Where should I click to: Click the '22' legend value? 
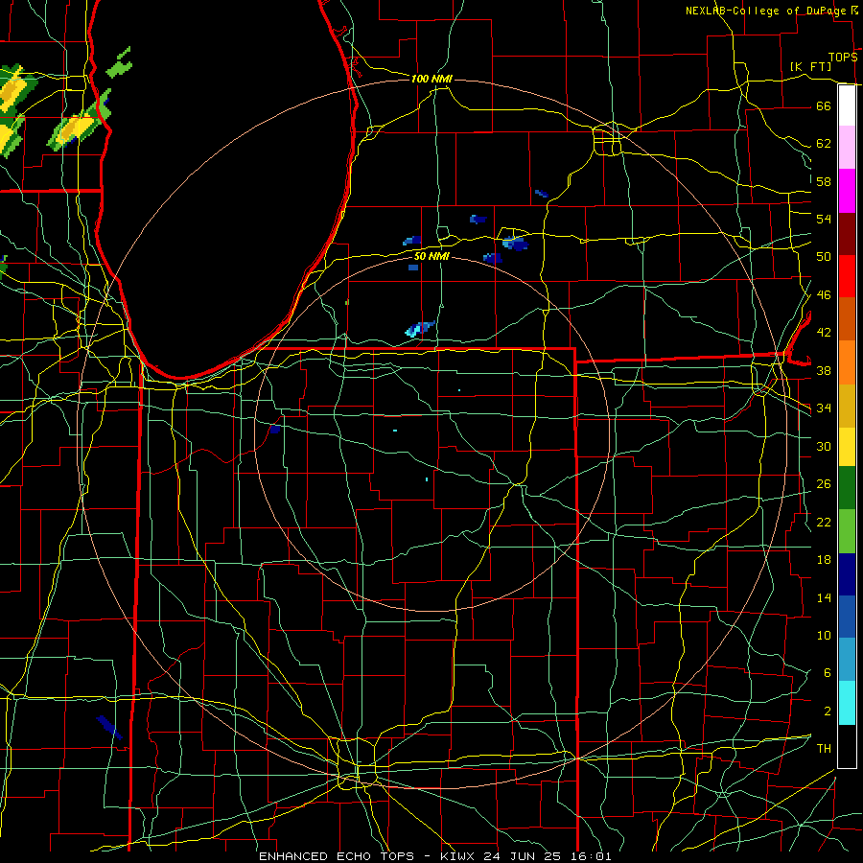(824, 522)
